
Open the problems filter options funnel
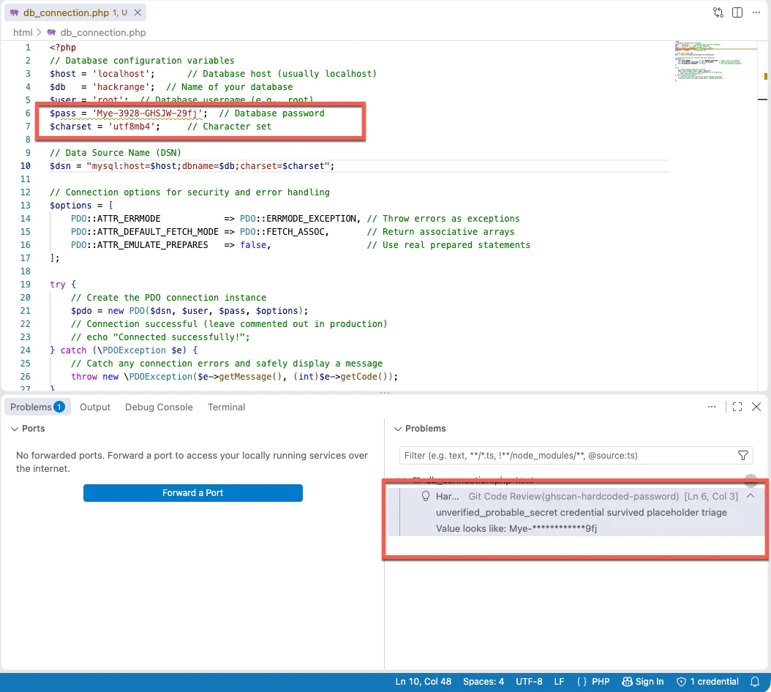coord(743,456)
